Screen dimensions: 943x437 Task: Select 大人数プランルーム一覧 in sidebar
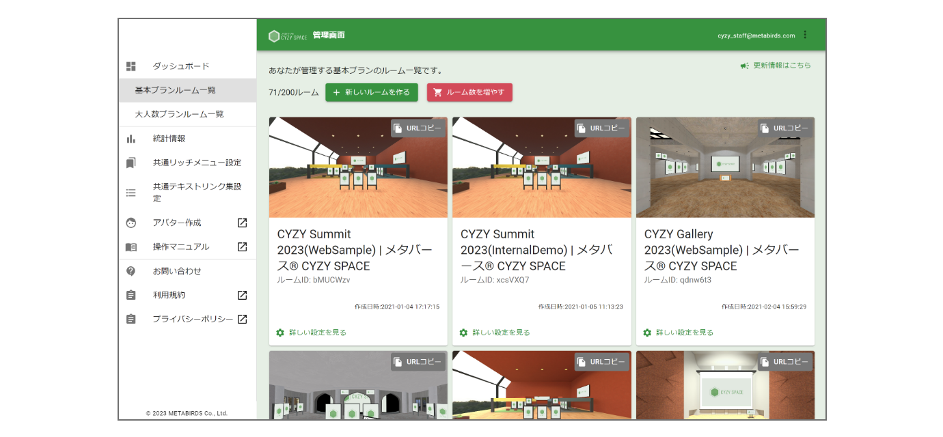point(179,114)
